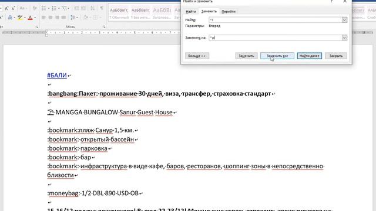Expand the Заменить на history dropdown

(344, 38)
